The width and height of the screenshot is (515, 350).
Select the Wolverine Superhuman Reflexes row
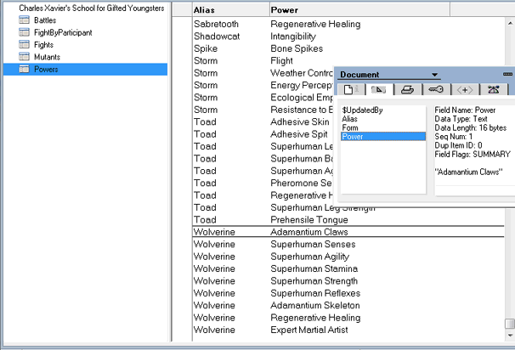pyautogui.click(x=348, y=293)
